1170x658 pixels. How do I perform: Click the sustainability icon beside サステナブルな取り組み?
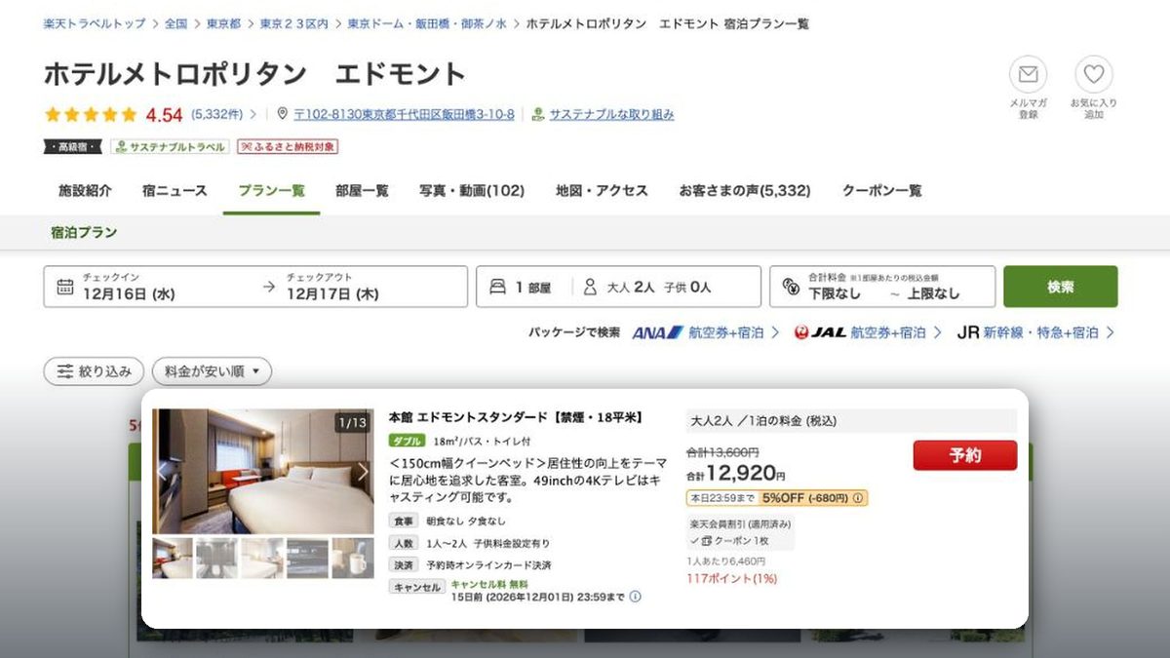[x=537, y=114]
